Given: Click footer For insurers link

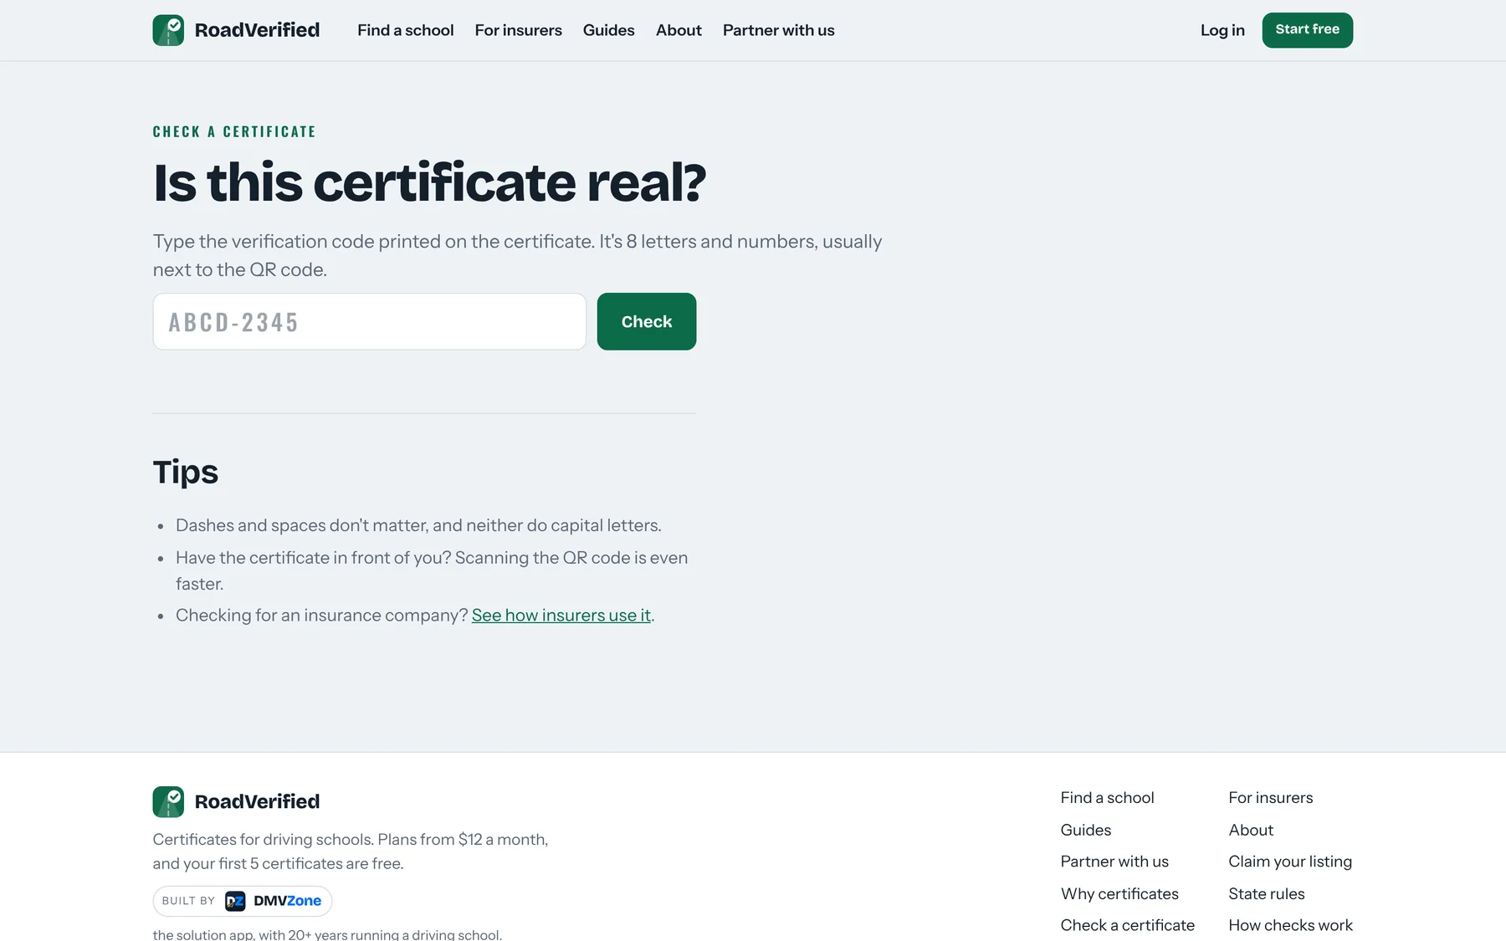Looking at the screenshot, I should pos(1270,797).
